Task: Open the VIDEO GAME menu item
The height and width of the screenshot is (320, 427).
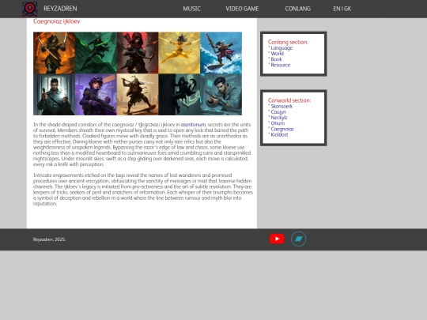Action: (242, 9)
